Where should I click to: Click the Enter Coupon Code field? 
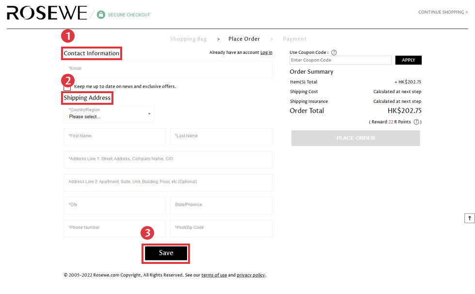point(340,60)
